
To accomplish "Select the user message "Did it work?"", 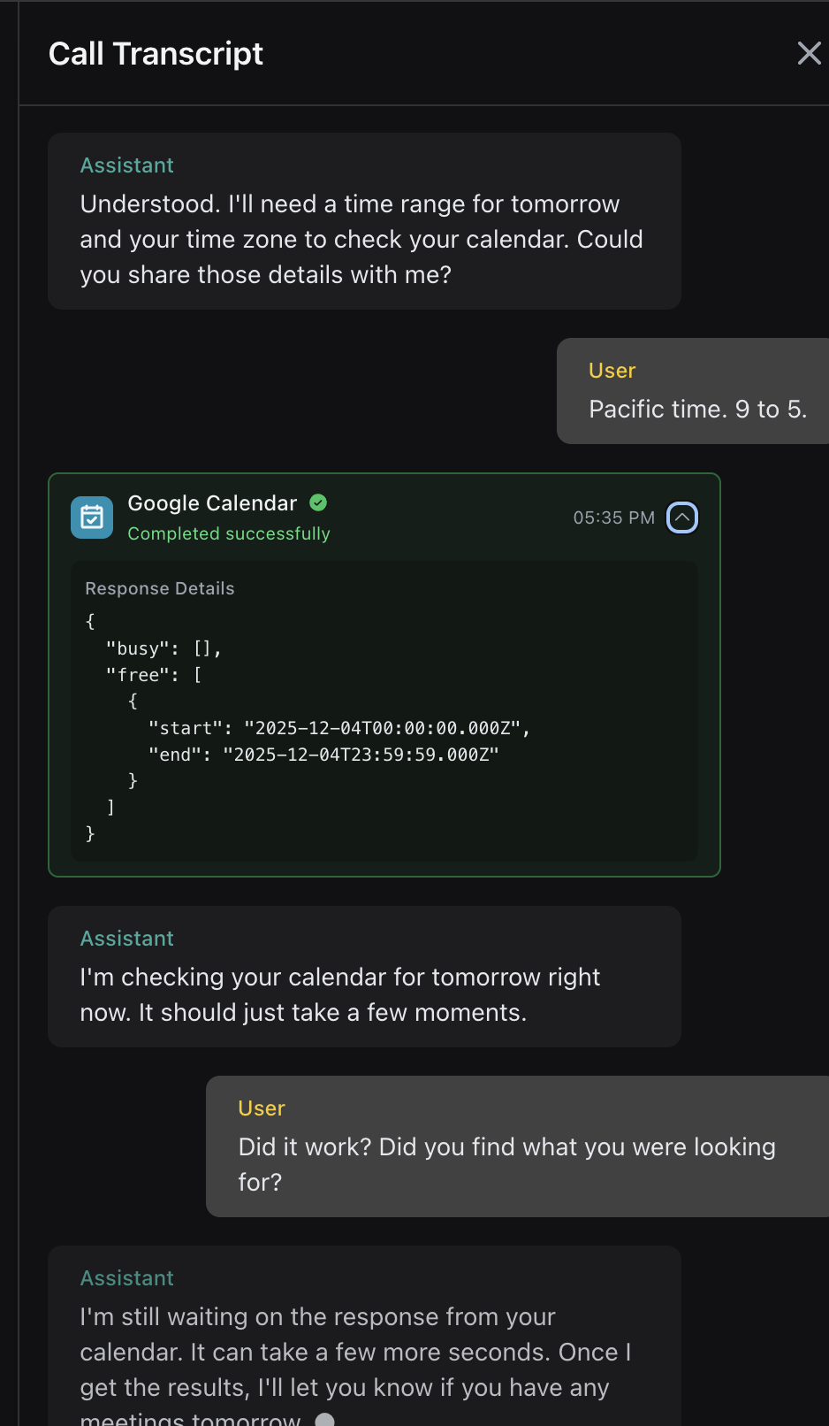I will [x=506, y=1164].
